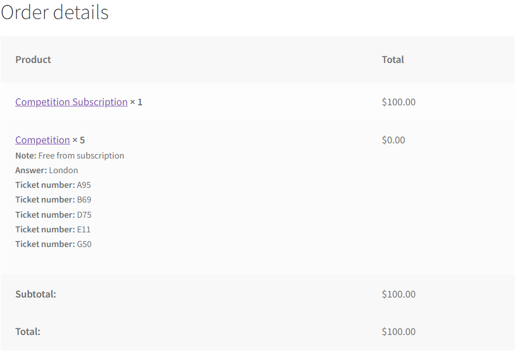Click the Total column header

(x=393, y=60)
